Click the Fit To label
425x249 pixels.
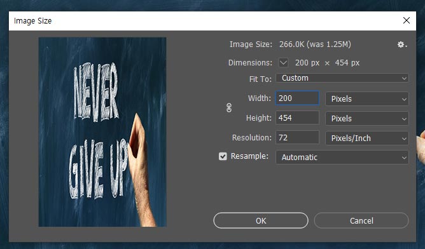(x=260, y=79)
